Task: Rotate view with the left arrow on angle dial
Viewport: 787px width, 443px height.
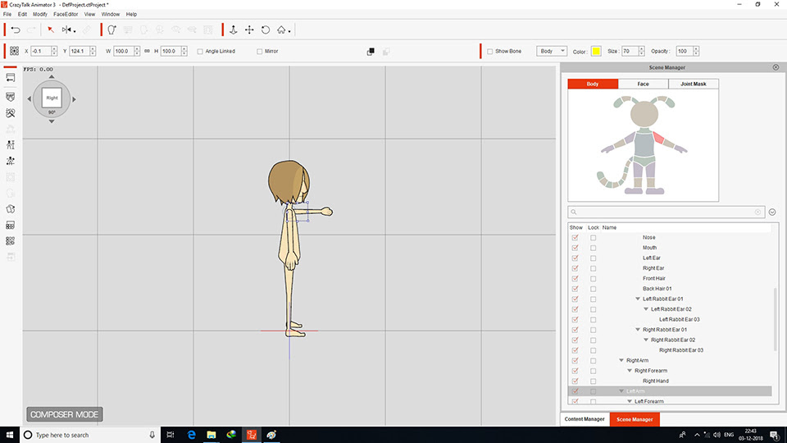Action: 30,99
